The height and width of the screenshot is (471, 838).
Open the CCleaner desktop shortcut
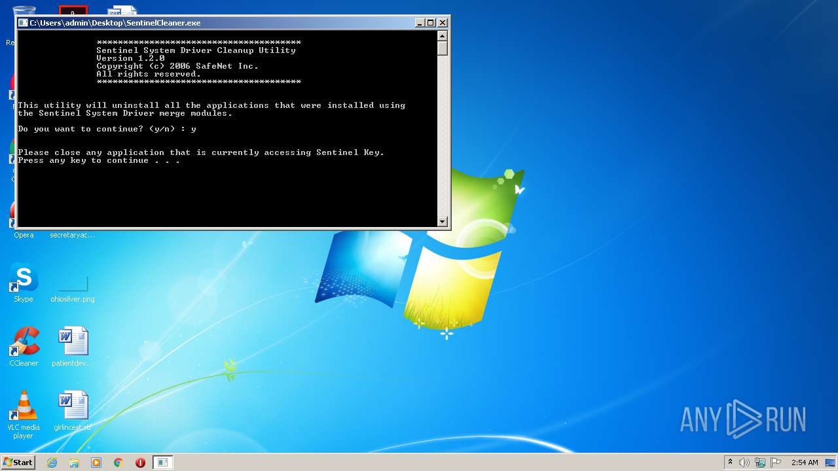click(x=24, y=347)
